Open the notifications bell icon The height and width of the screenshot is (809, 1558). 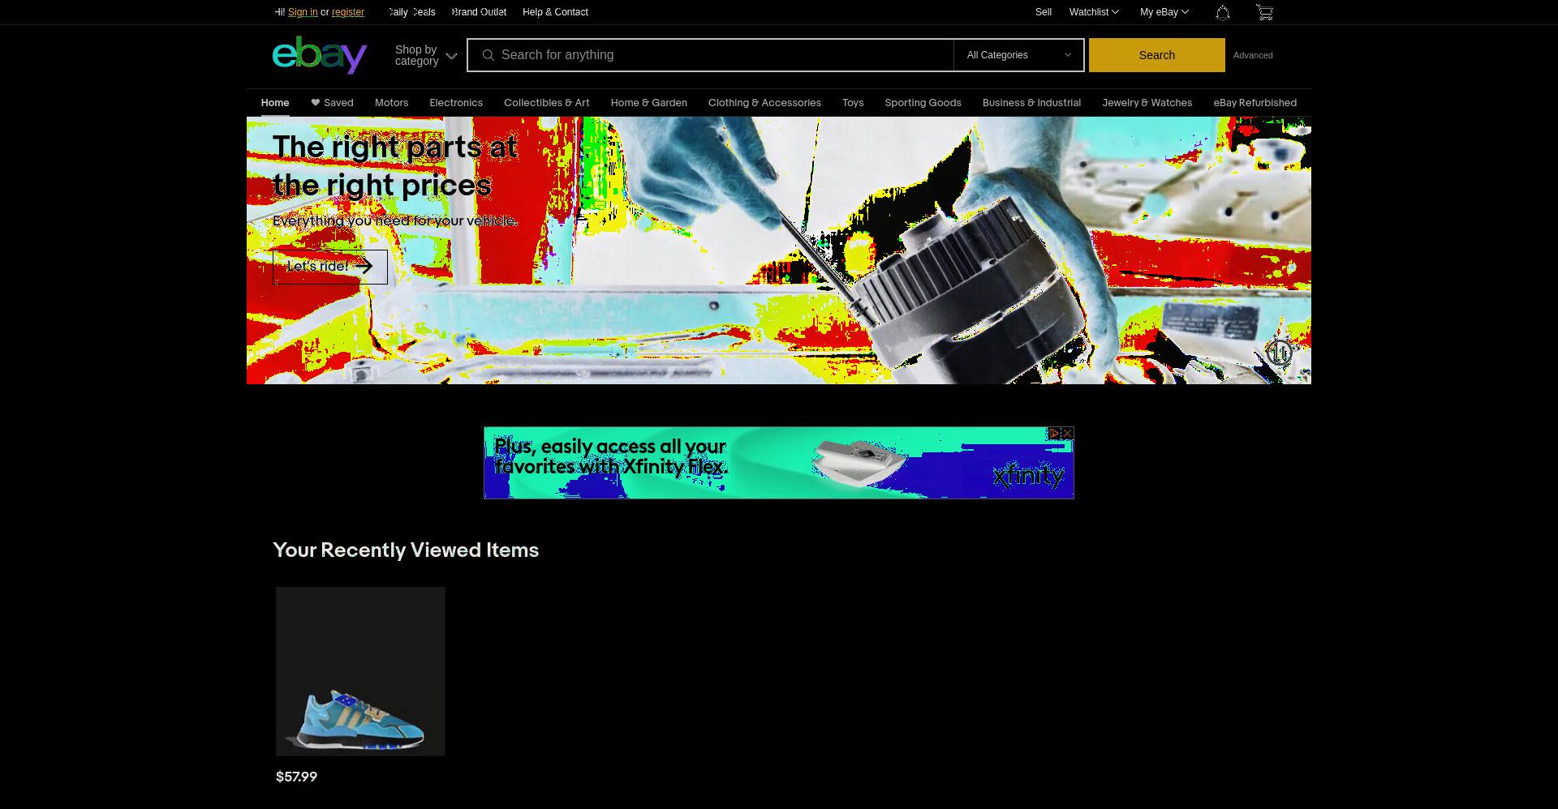point(1223,12)
